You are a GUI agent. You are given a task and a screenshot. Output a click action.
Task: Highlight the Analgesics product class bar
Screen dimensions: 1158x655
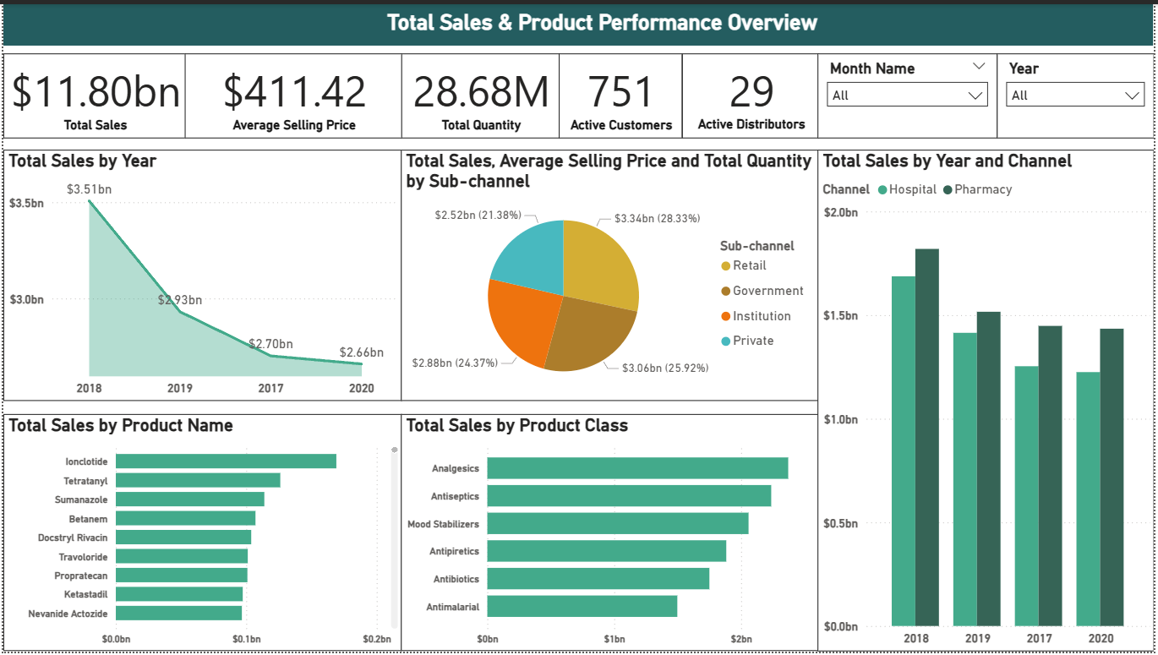pyautogui.click(x=637, y=468)
